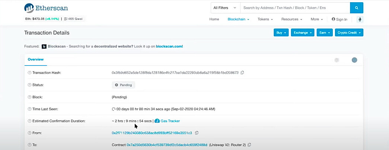
Task: Click the Etherscan logo
Action: click(x=46, y=8)
